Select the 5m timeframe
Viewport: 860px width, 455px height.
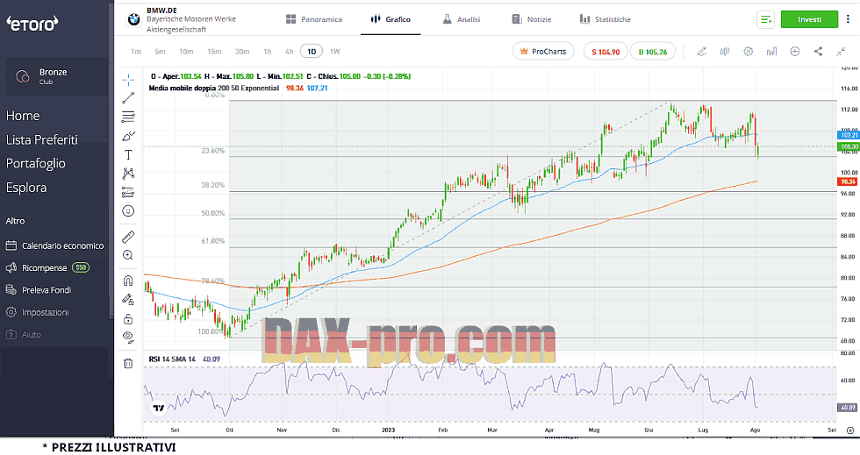tap(160, 52)
